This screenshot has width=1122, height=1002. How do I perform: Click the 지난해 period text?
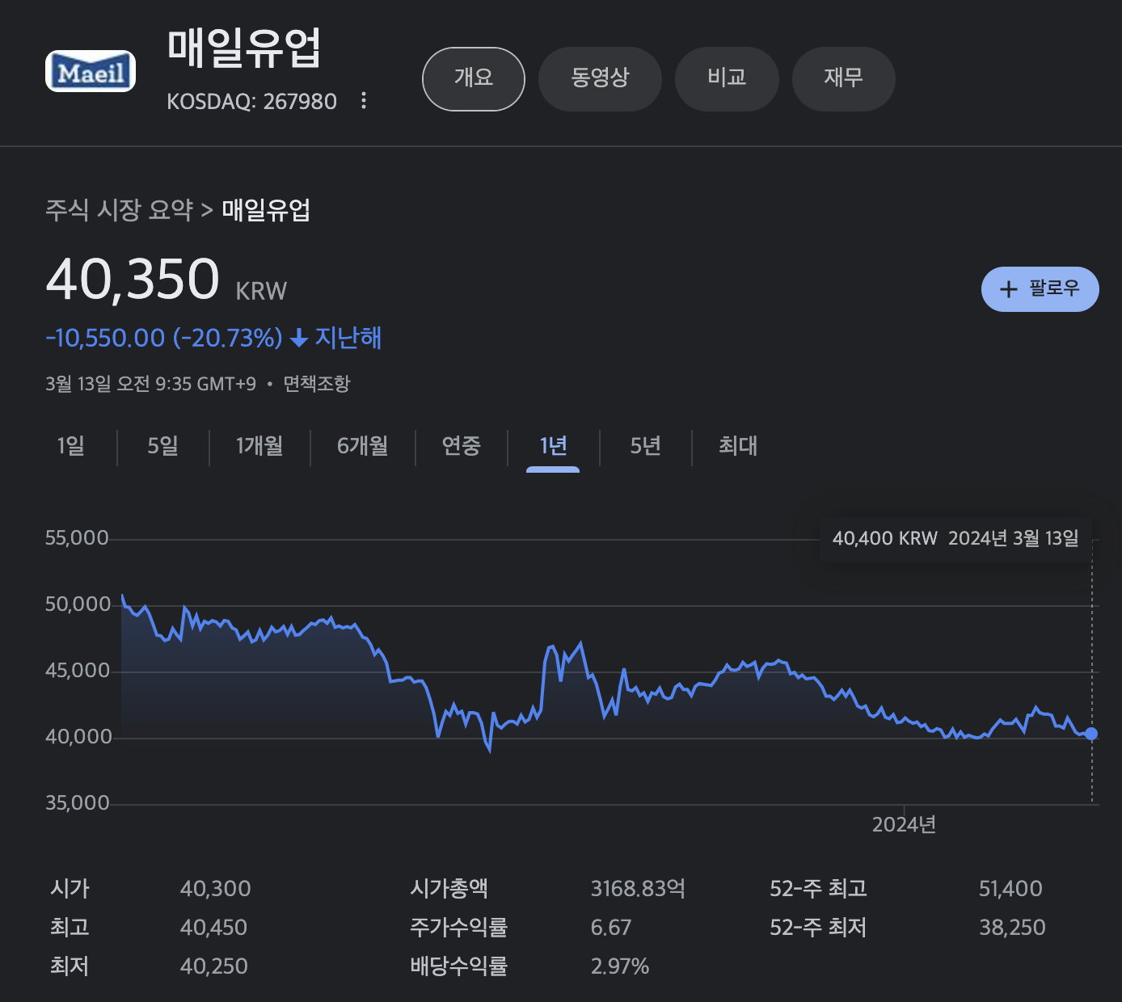pyautogui.click(x=348, y=338)
